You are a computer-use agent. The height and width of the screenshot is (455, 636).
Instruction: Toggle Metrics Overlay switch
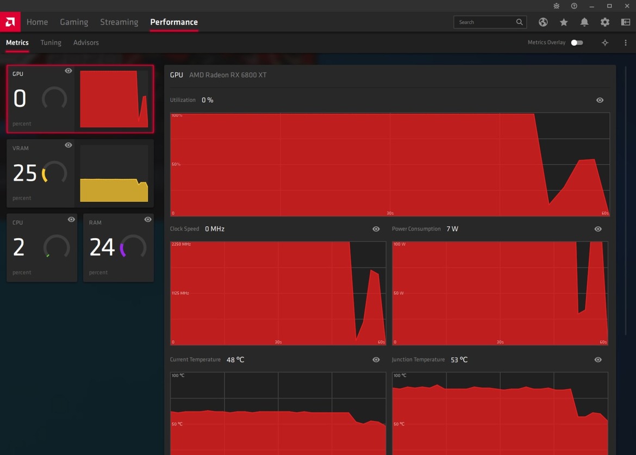coord(577,42)
